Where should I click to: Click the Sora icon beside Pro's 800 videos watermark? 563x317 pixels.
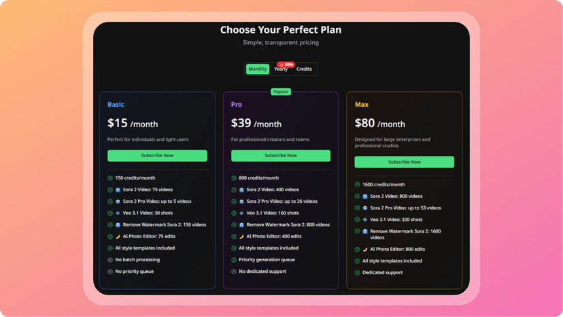(x=241, y=225)
